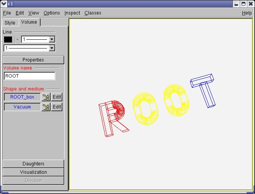Image resolution: width=255 pixels, height=194 pixels.
Task: Open the Classes menu
Action: click(x=93, y=13)
